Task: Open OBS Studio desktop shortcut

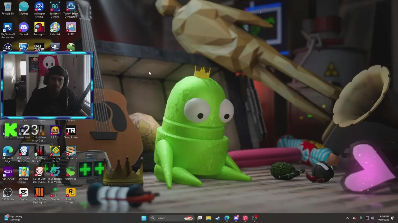Action: (8, 194)
